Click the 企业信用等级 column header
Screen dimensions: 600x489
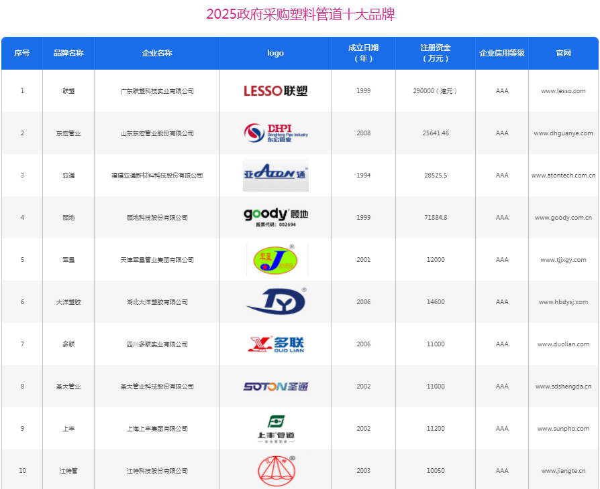(502, 53)
